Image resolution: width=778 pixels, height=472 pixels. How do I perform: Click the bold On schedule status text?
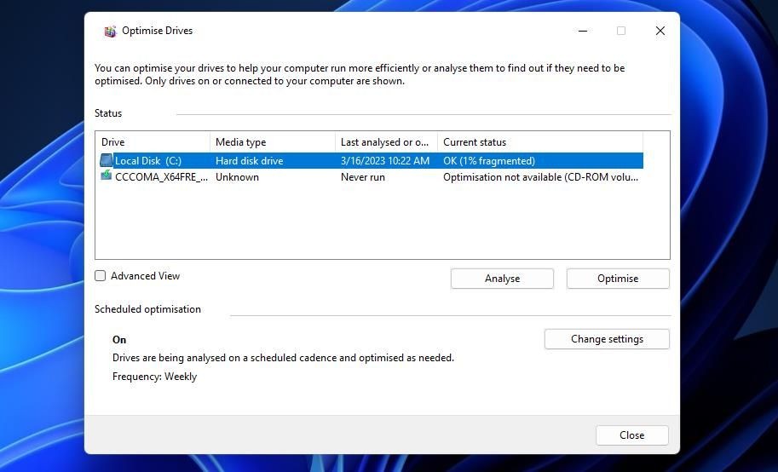coord(119,340)
